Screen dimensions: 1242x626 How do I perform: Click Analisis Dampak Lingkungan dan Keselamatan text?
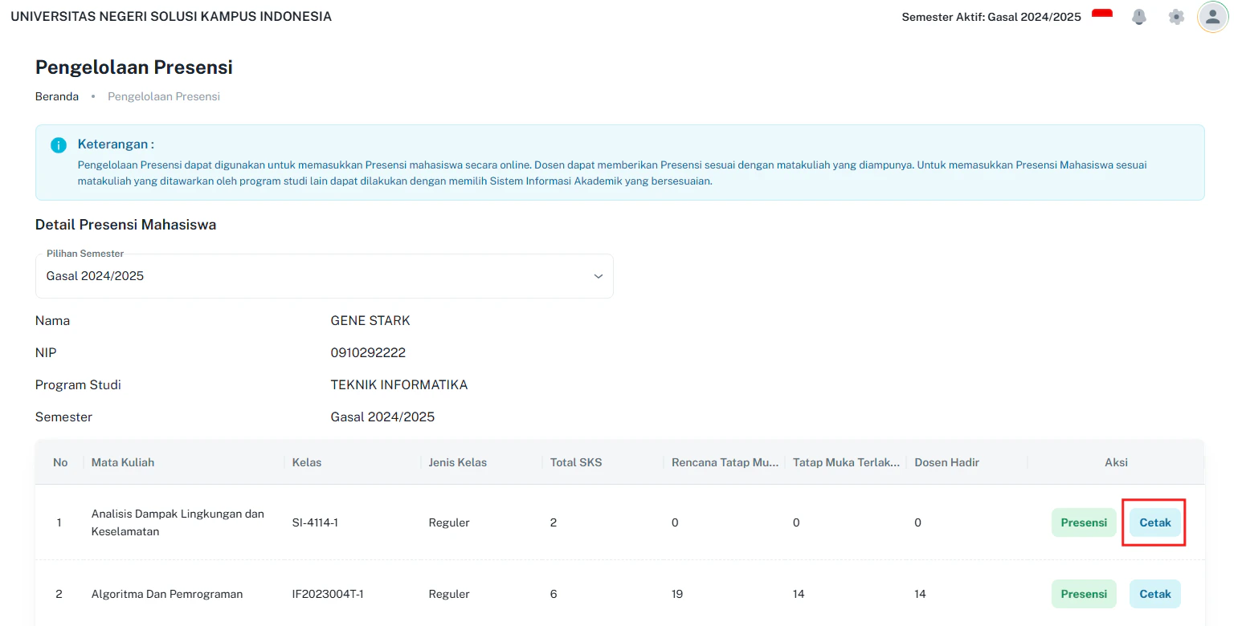coord(178,522)
